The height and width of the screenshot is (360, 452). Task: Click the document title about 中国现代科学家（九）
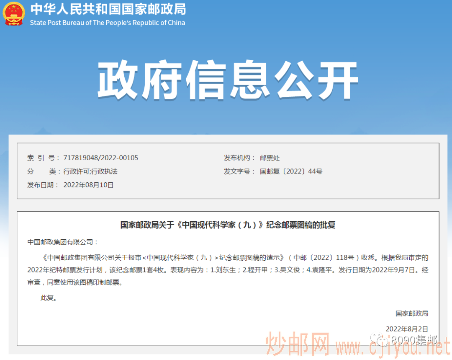click(x=228, y=225)
